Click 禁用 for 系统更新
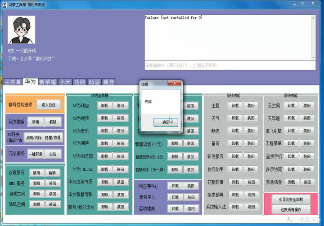Image resolution: width=324 pixels, height=226 pixels. tap(35, 122)
